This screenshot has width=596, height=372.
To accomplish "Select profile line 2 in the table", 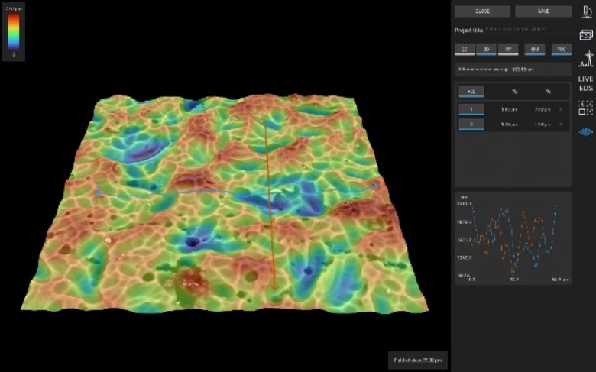I will 471,124.
